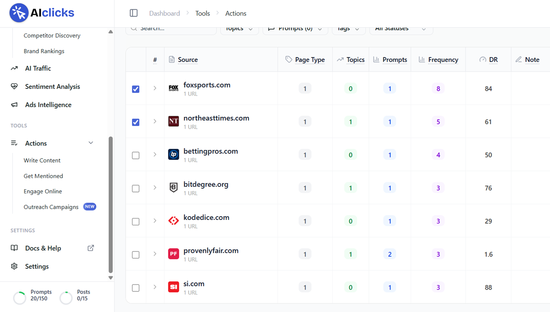Screen dimensions: 550x312
Task: Open AI Traffic trend icon
Action: (x=14, y=68)
